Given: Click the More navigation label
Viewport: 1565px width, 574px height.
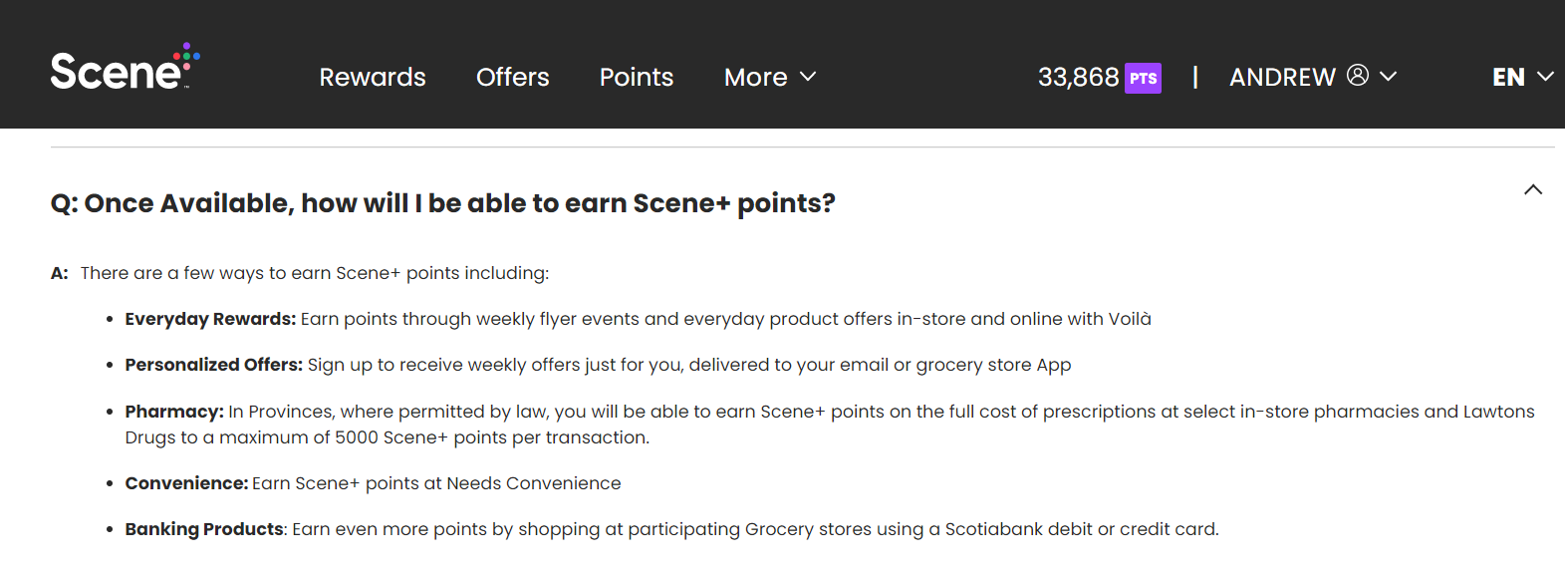Looking at the screenshot, I should click(756, 77).
